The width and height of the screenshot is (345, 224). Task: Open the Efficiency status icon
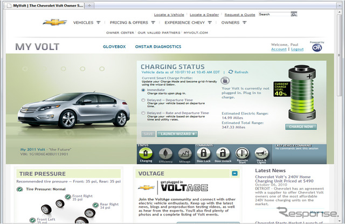coord(165,153)
